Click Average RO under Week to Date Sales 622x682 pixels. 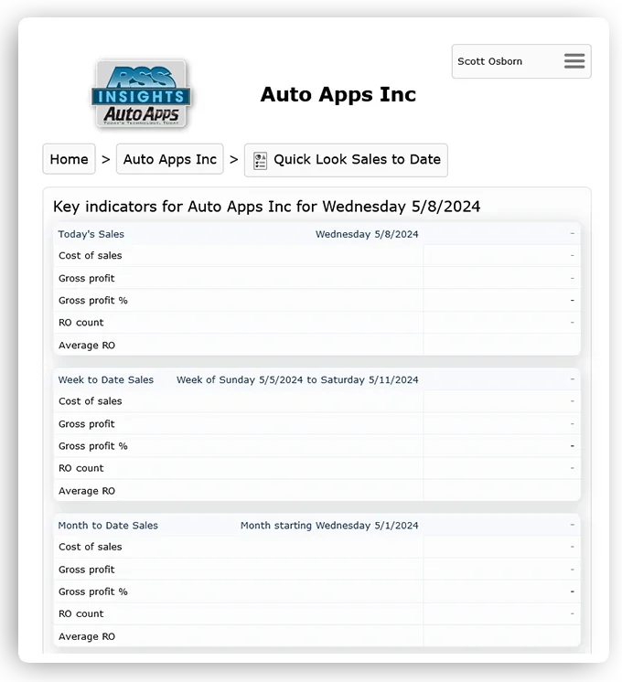pos(87,491)
